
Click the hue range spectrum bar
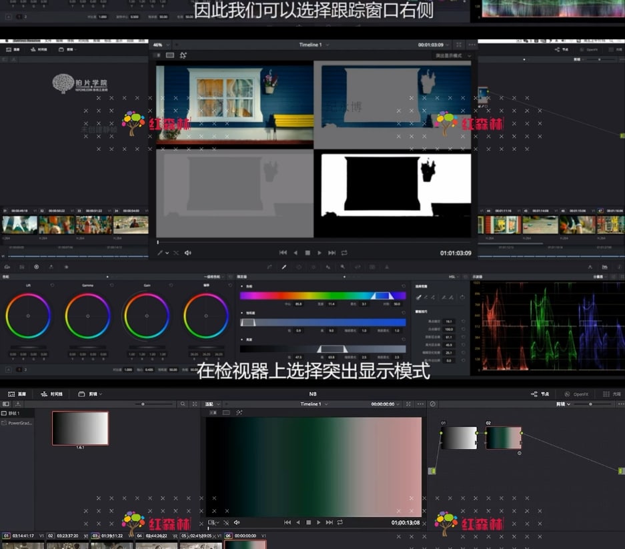point(323,296)
